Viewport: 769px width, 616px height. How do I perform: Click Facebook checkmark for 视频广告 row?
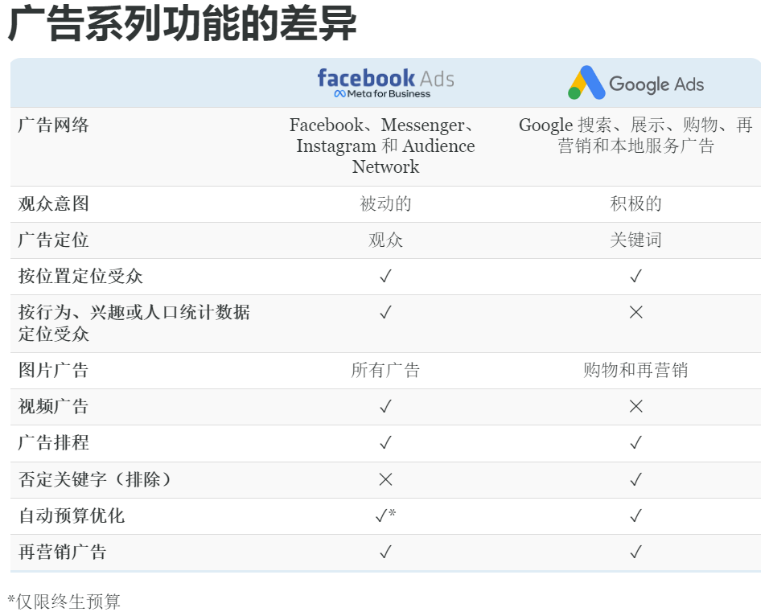[x=386, y=407]
